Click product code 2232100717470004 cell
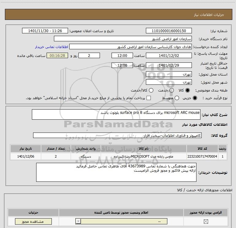 pos(202,156)
